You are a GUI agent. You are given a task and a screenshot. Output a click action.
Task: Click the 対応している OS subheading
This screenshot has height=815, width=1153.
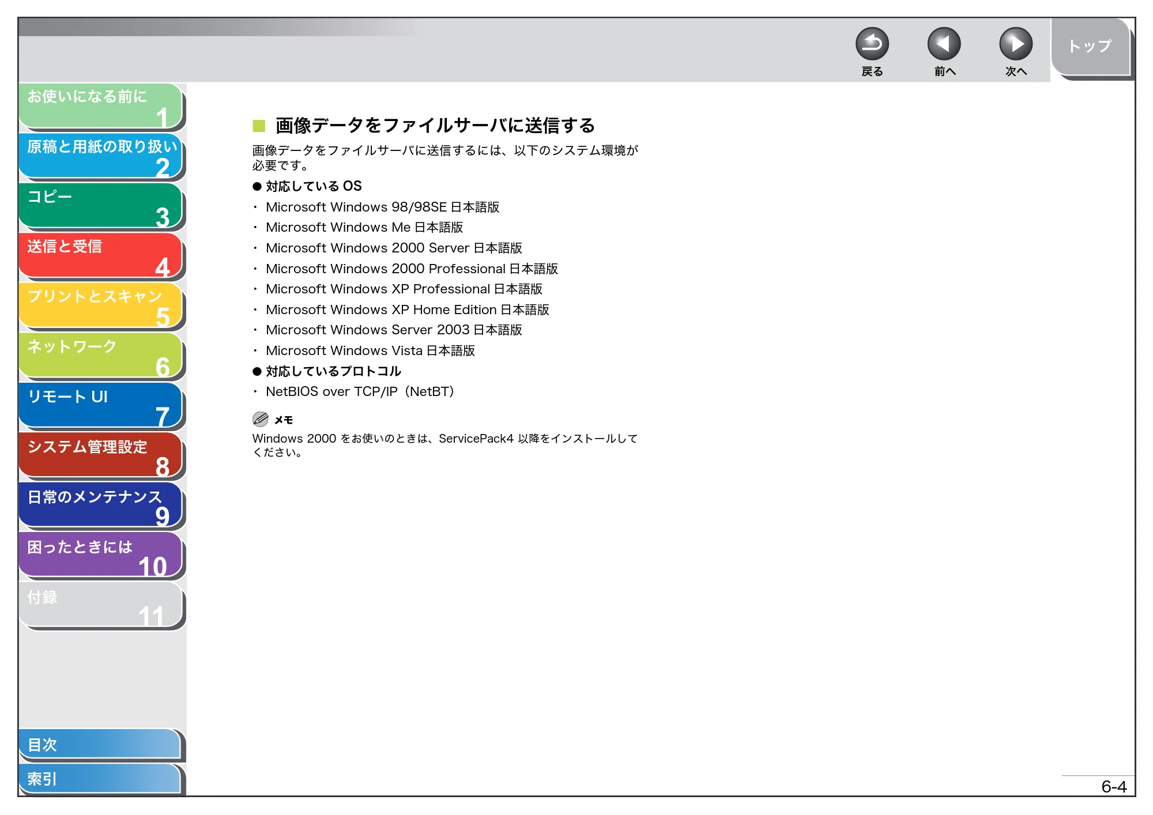(x=314, y=186)
